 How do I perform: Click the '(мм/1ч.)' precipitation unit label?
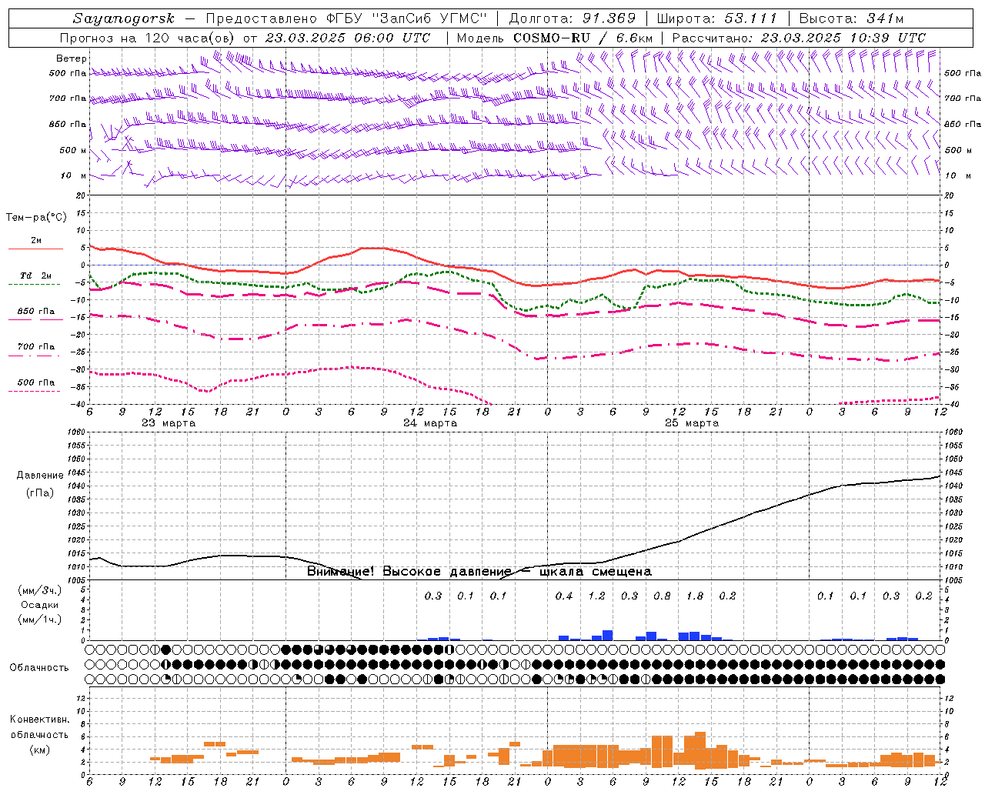39,619
